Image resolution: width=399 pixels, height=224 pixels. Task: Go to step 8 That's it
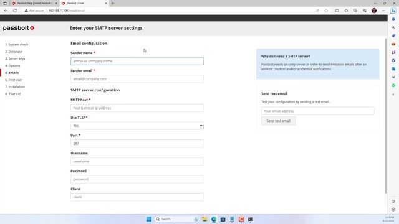[x=13, y=94]
